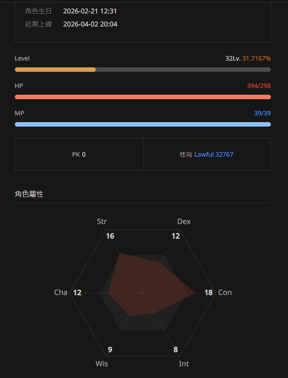This screenshot has width=288, height=378.
Task: Click the 角色屬性 section heading
Action: 29,194
